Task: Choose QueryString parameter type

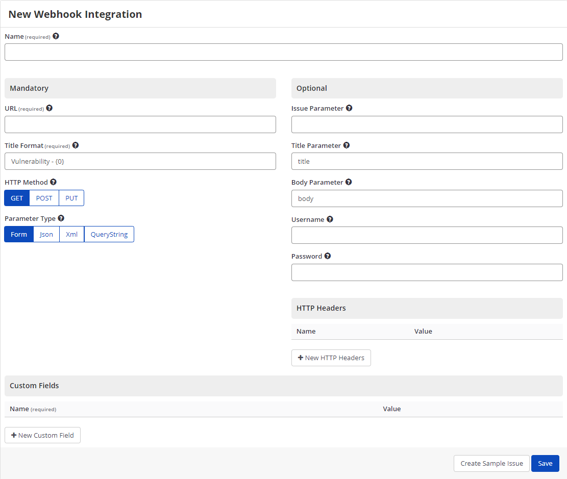Action: (109, 234)
